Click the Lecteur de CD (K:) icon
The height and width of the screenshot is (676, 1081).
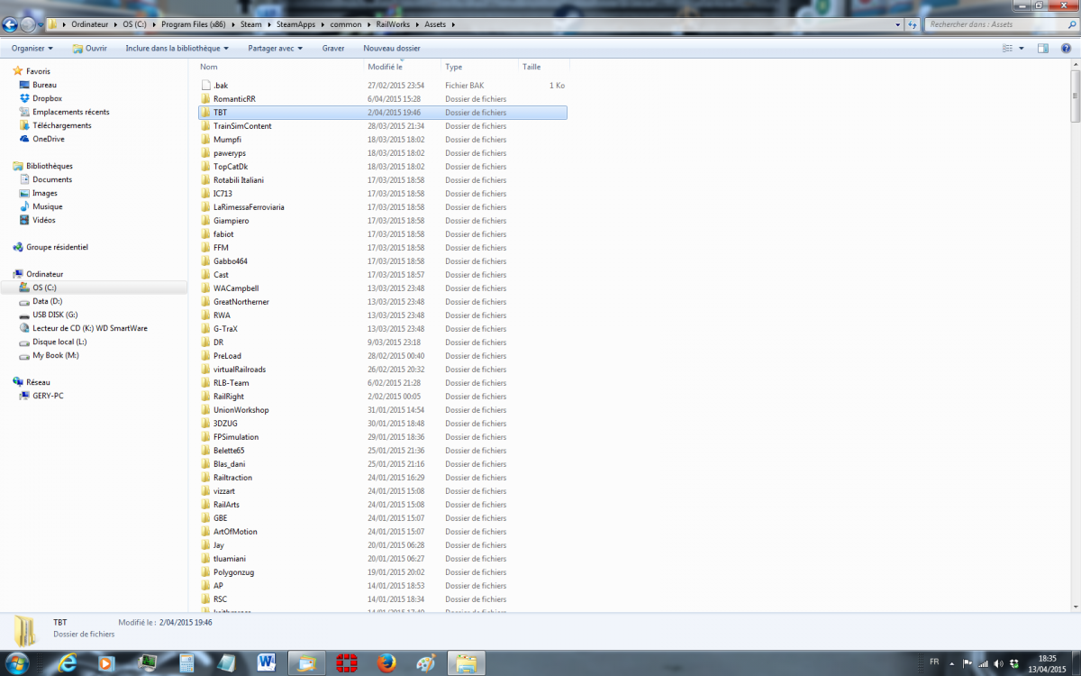point(25,328)
